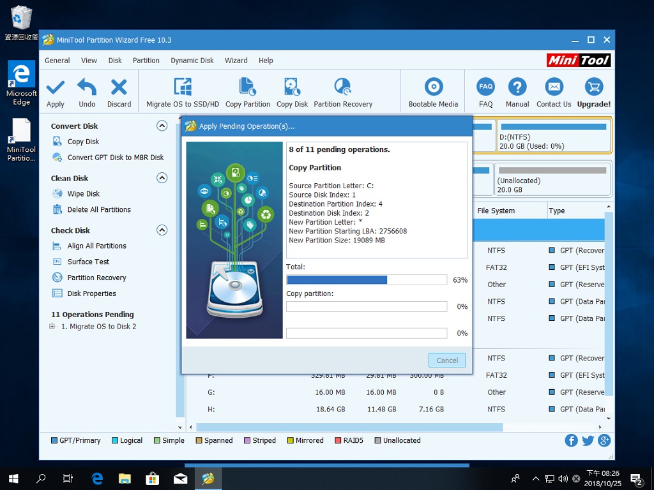Start Surface Test from the sidebar
The height and width of the screenshot is (490, 654).
88,262
